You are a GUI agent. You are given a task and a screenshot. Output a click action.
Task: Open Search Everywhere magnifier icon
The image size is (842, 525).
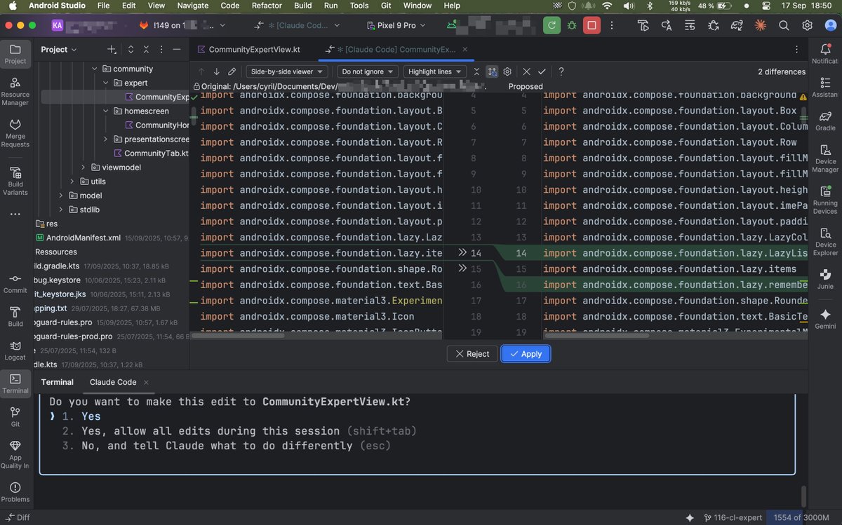(x=784, y=25)
